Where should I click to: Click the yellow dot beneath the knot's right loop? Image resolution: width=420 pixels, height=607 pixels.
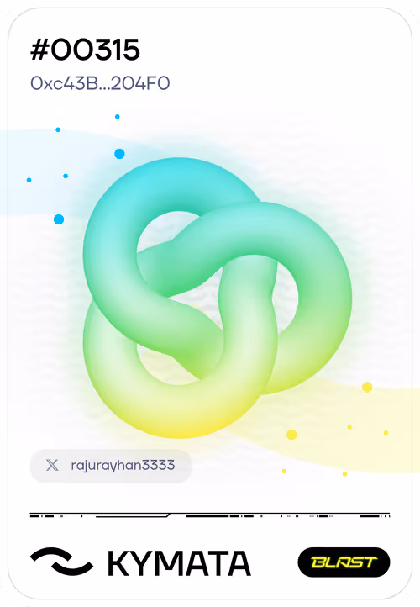click(x=291, y=435)
